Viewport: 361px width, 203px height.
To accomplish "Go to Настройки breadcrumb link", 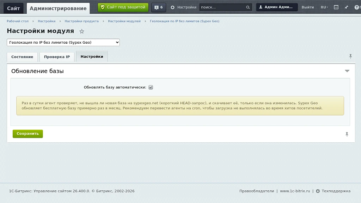I will (x=47, y=21).
